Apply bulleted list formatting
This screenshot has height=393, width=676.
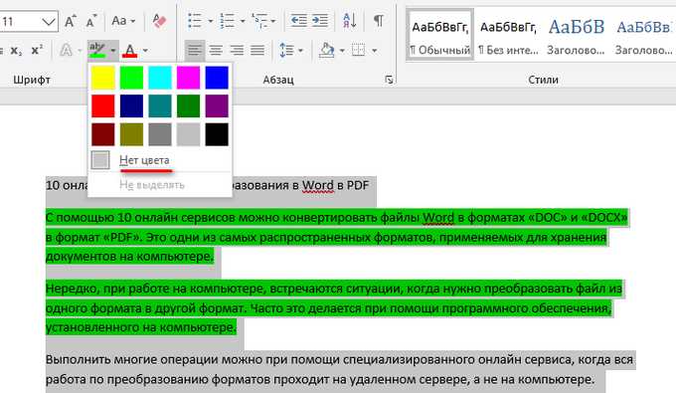[x=195, y=21]
